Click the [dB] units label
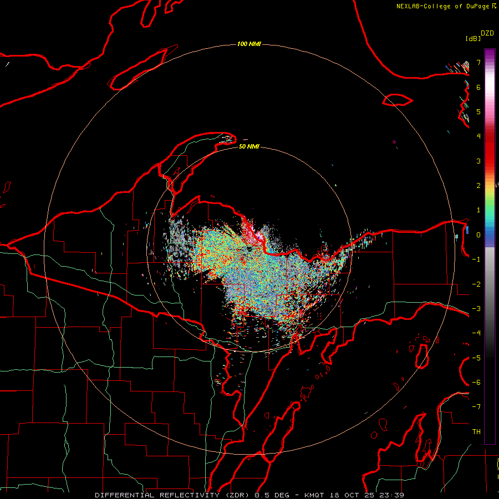Viewport: 499px width, 499px height. click(x=473, y=38)
